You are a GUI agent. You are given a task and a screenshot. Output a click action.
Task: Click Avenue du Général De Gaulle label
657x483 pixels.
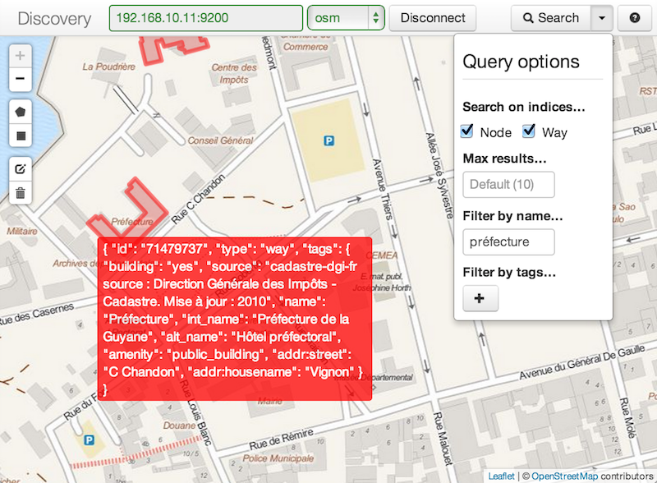[582, 363]
